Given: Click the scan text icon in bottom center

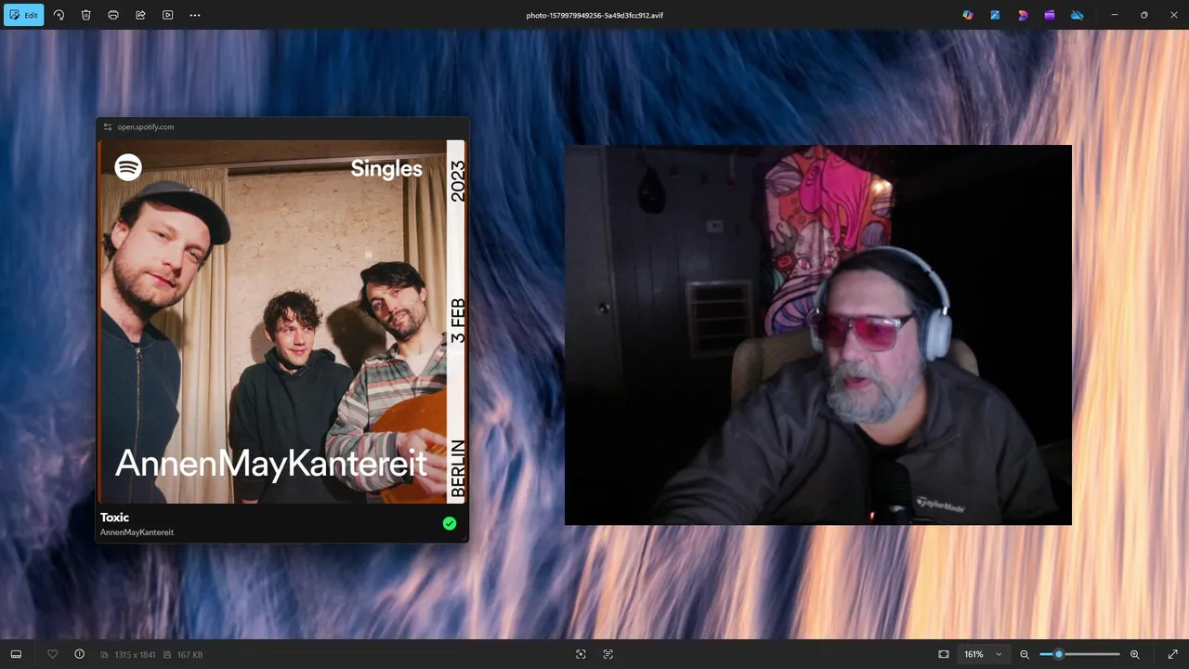Looking at the screenshot, I should click(x=608, y=654).
